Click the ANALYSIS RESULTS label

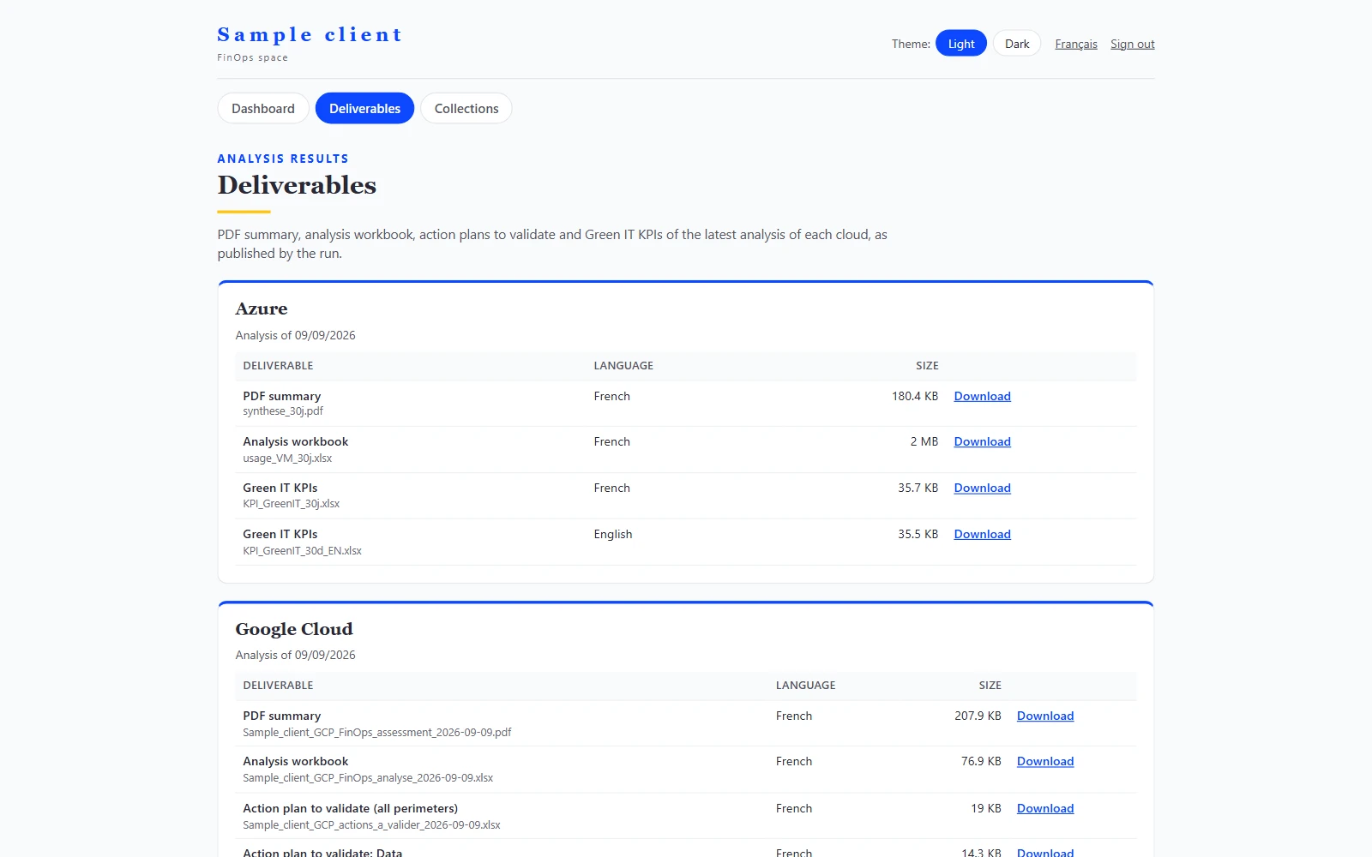(283, 159)
